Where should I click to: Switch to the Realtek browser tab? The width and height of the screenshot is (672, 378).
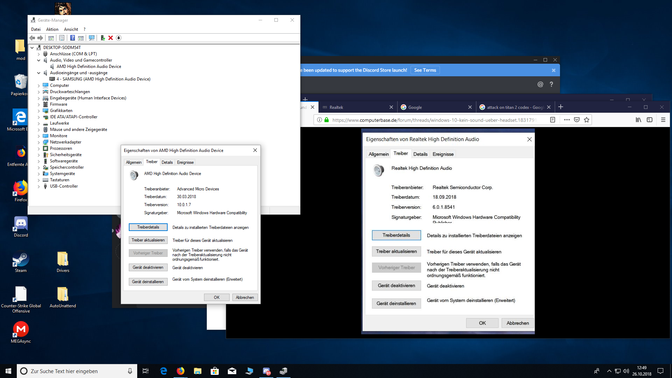pyautogui.click(x=358, y=107)
